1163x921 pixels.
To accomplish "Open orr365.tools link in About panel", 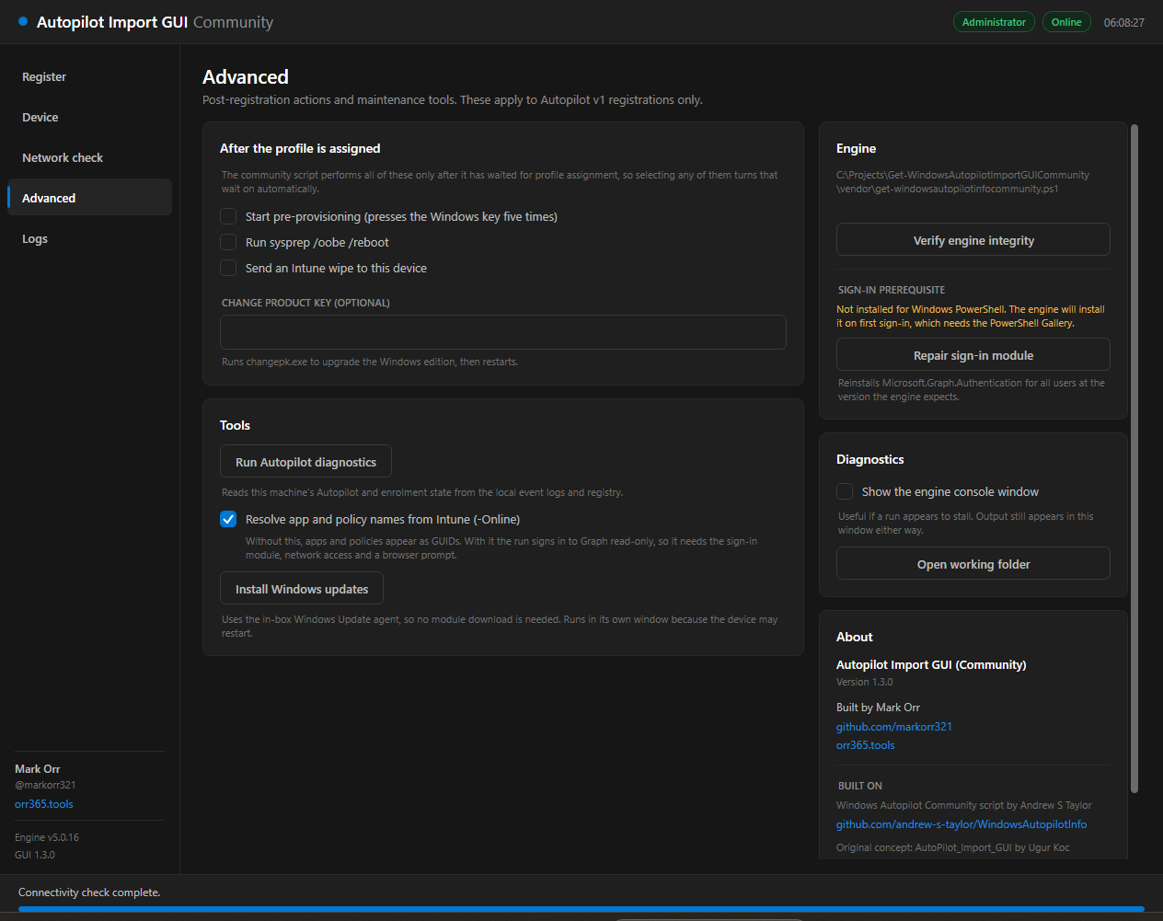I will (865, 745).
